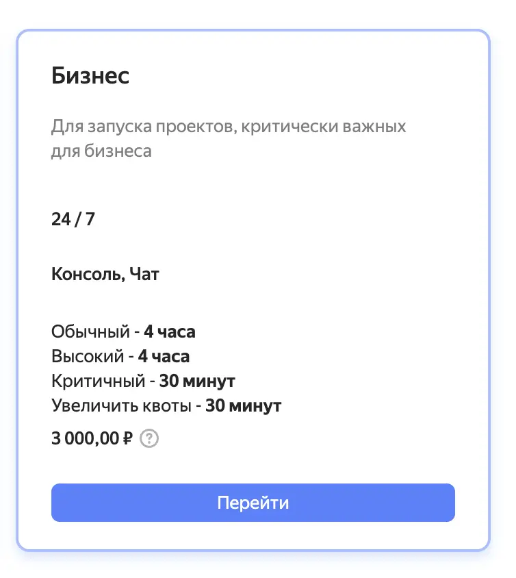Viewport: 516px width, 578px height.
Task: Click the word Чат
Action: 144,275
